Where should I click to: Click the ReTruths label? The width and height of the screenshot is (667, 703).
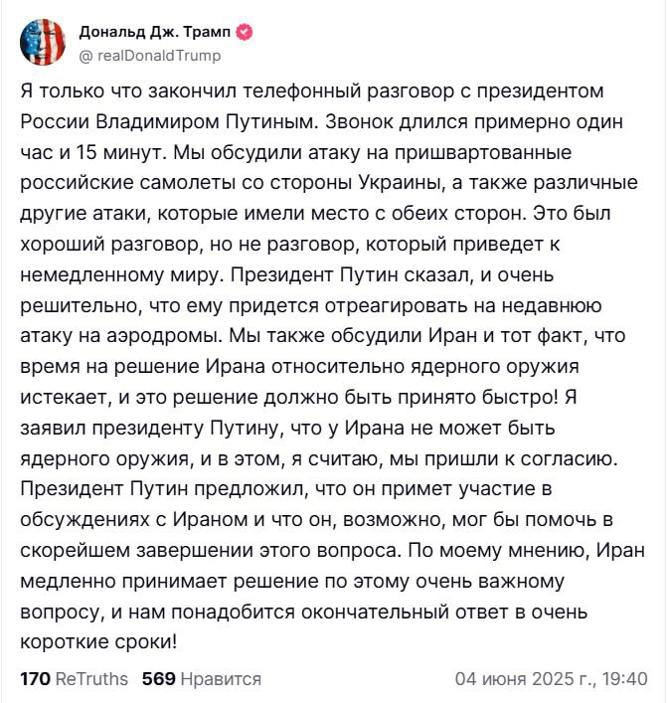pyautogui.click(x=91, y=679)
